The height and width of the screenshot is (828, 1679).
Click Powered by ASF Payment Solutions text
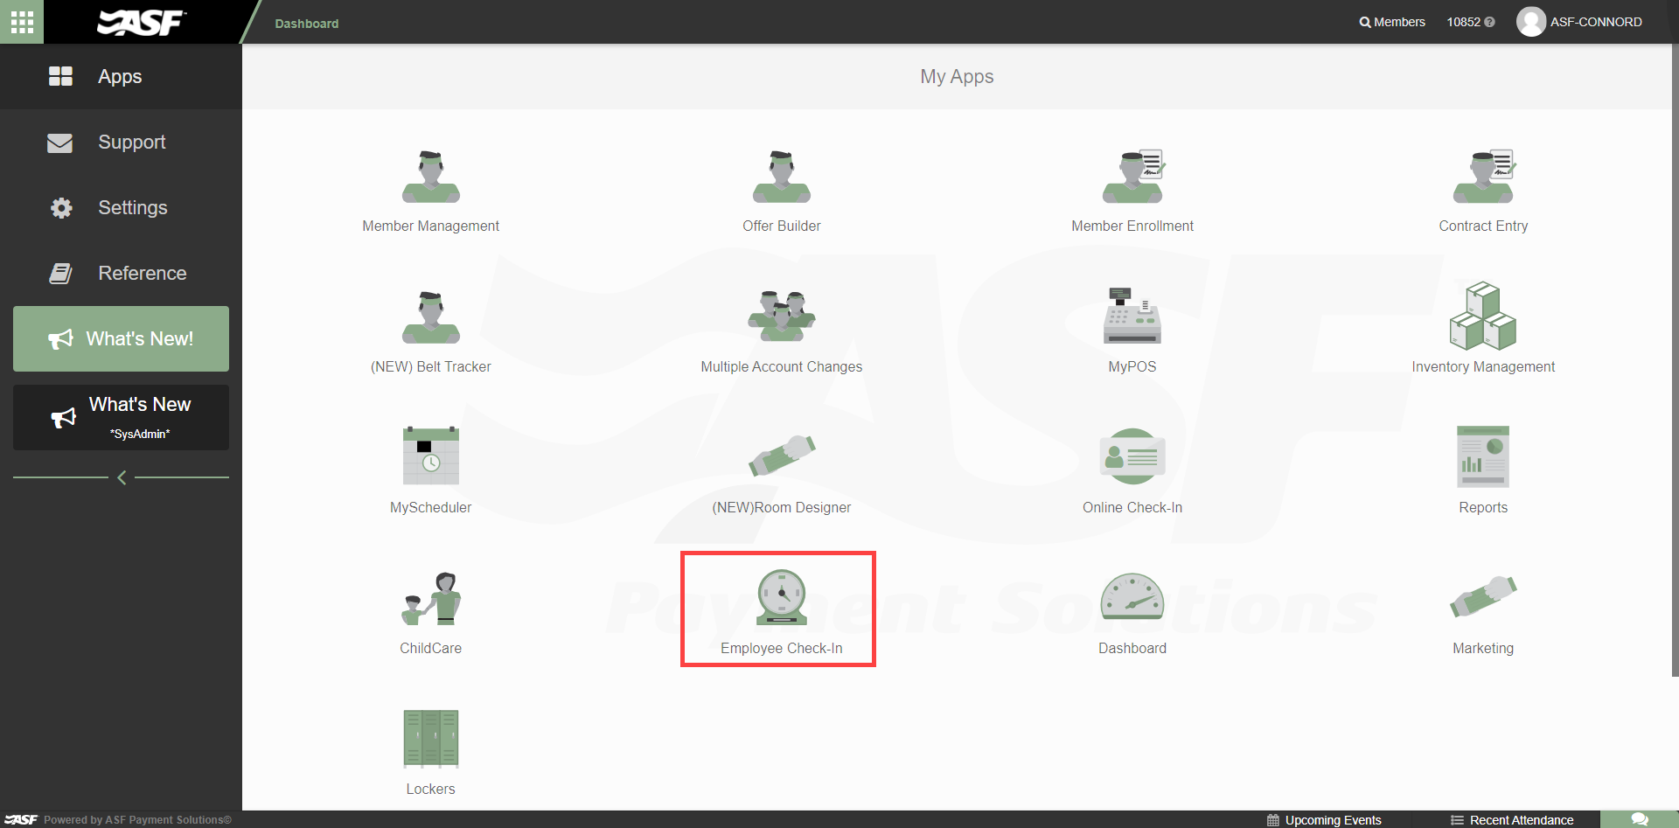[137, 820]
